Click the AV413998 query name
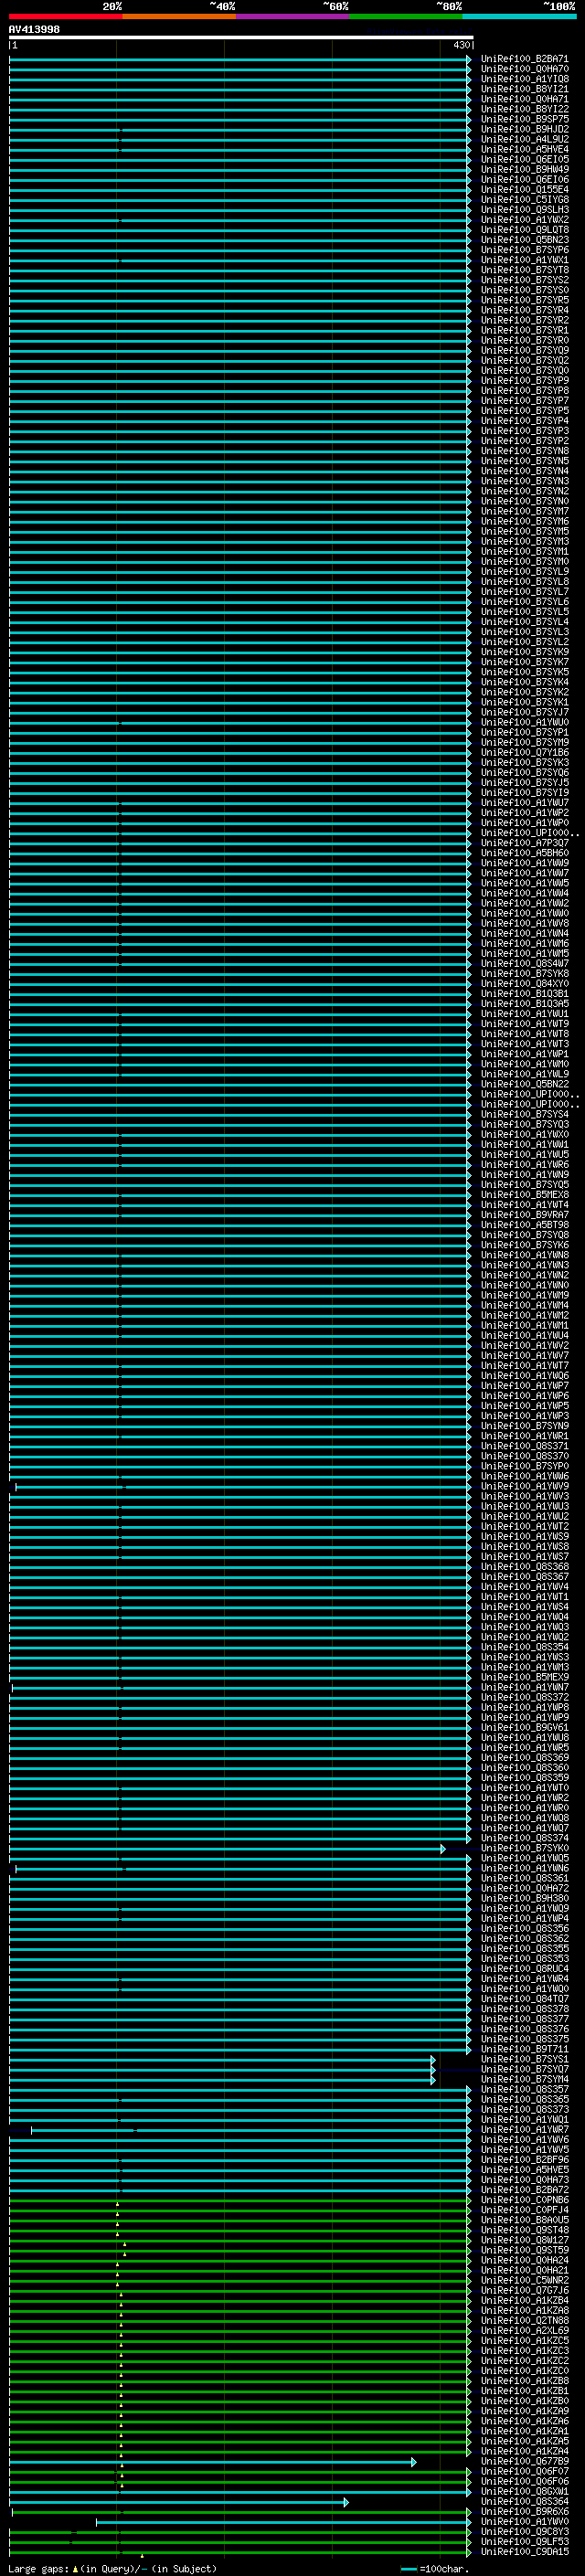585x2576 pixels. 34,30
